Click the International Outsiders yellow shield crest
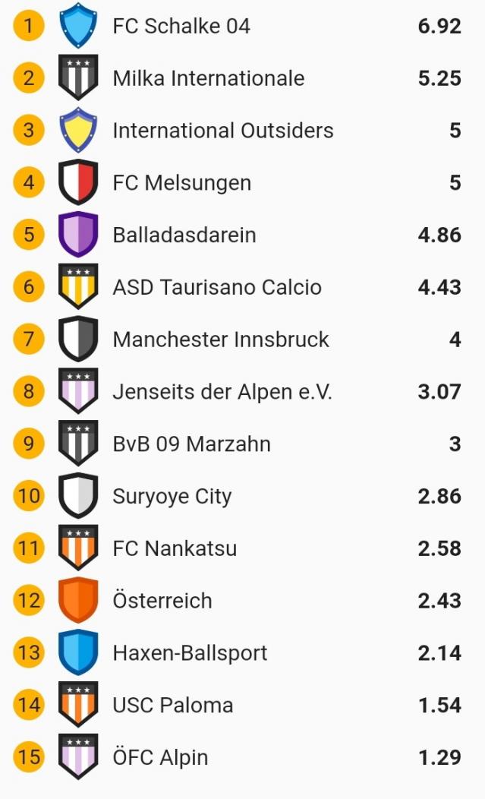 [78, 130]
